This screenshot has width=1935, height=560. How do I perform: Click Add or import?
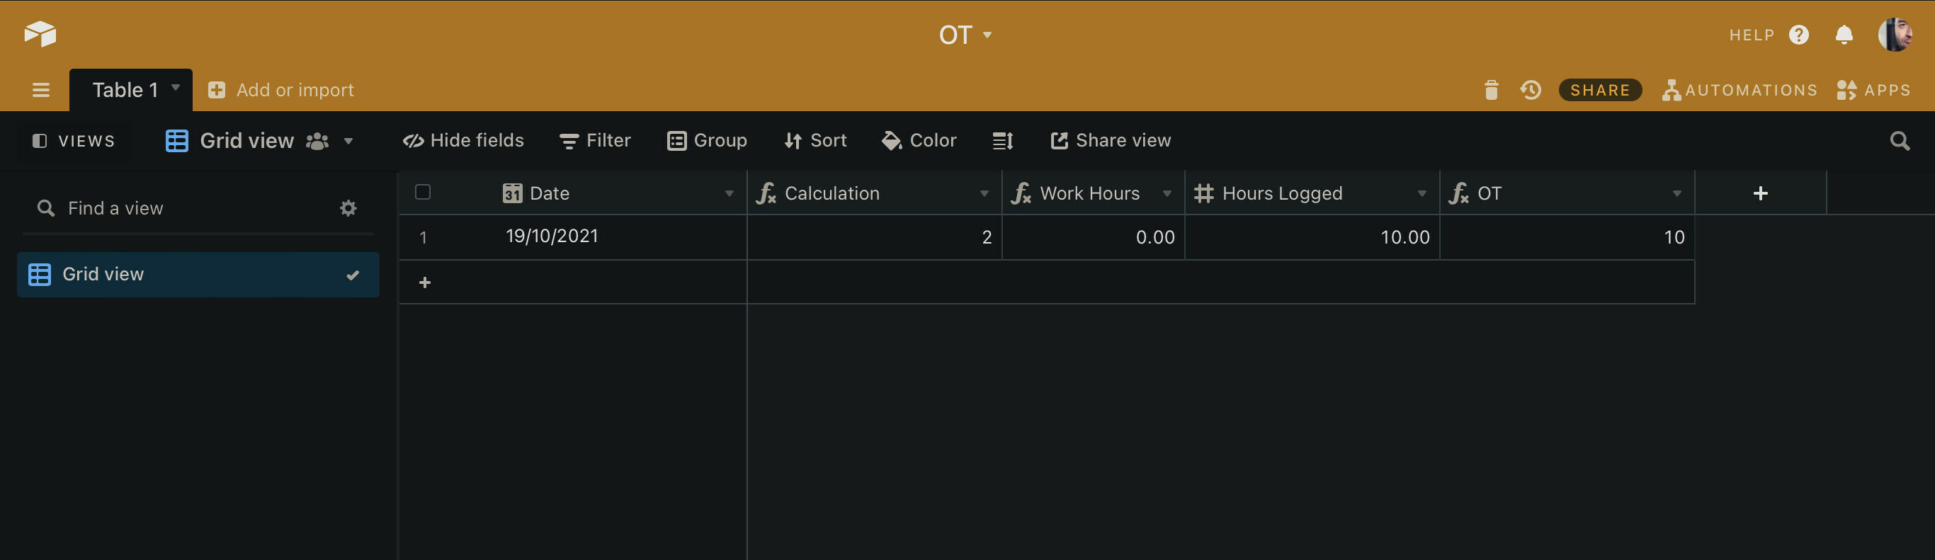(x=280, y=90)
